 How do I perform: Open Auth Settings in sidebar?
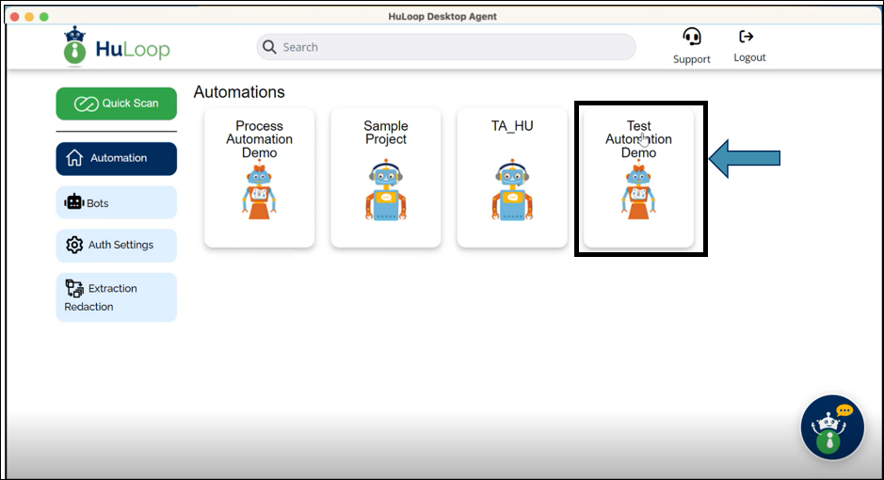pyautogui.click(x=117, y=246)
